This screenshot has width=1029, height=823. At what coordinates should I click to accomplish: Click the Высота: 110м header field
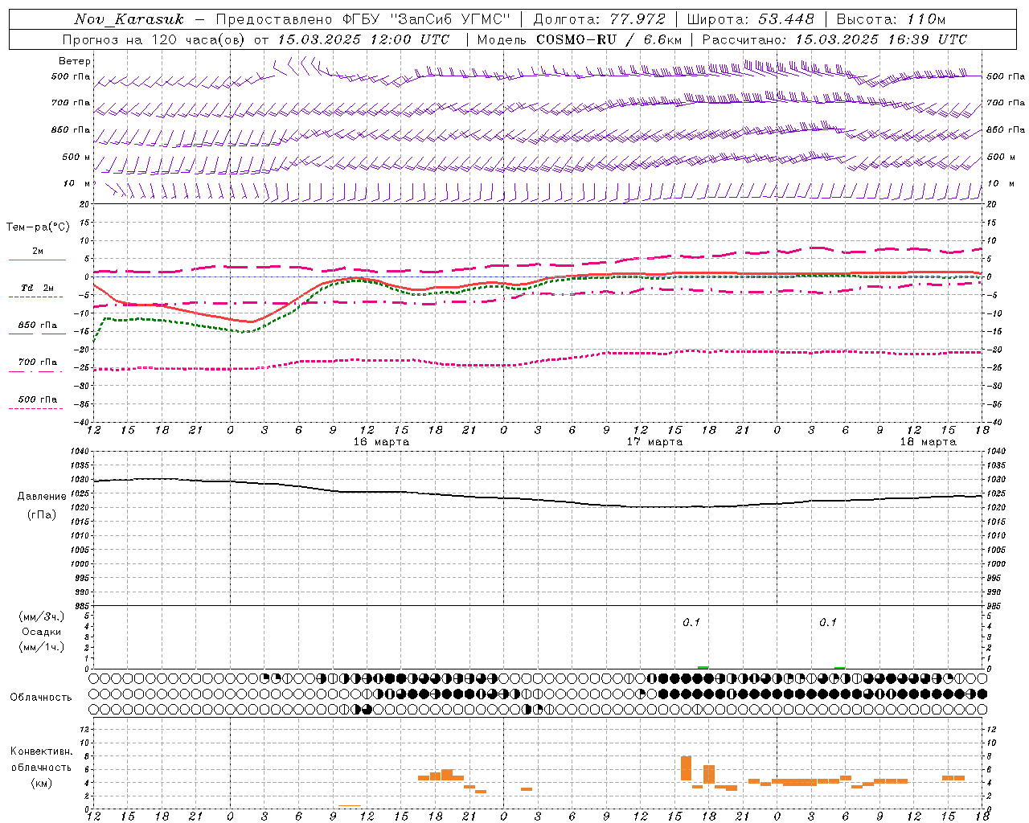891,19
